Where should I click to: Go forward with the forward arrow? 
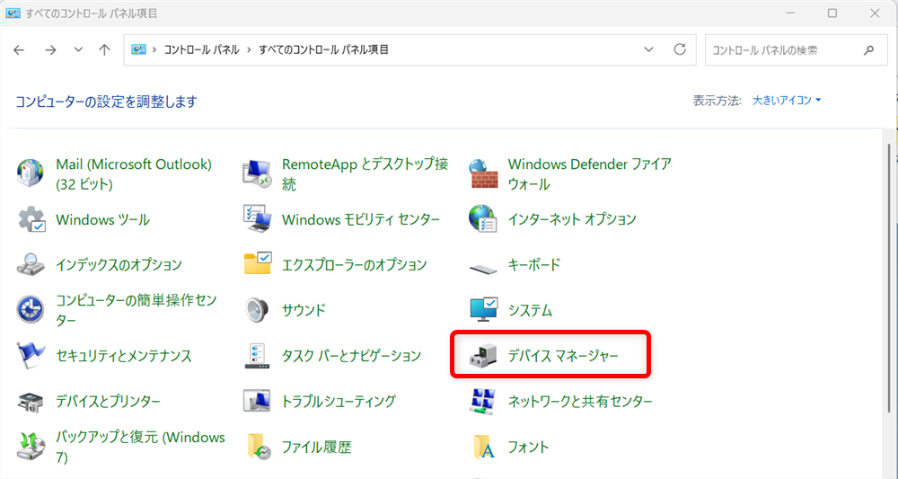tap(50, 49)
